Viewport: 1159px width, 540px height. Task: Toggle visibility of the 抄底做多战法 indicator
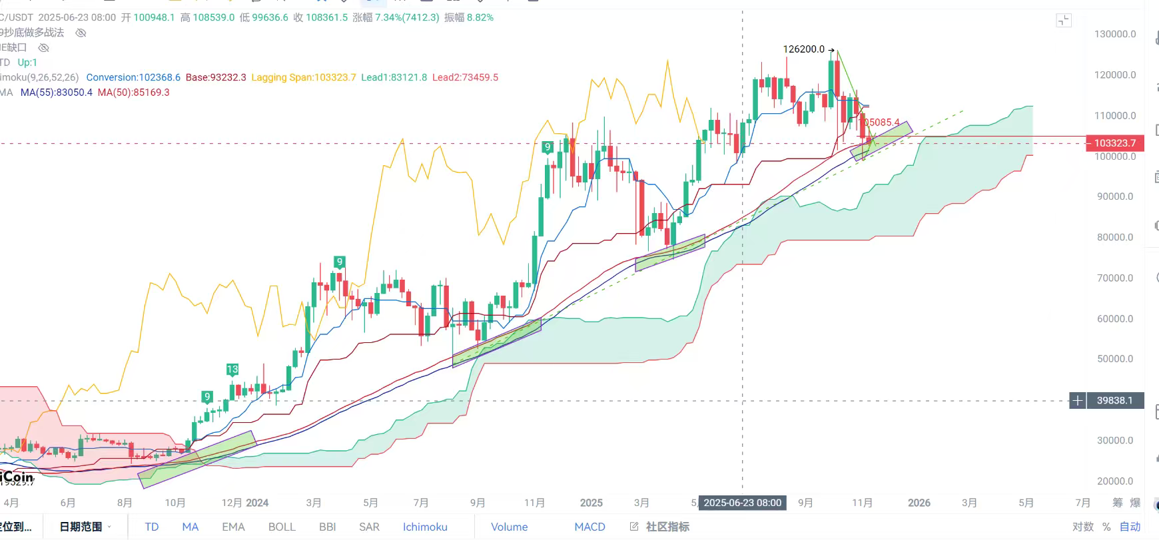[x=81, y=33]
